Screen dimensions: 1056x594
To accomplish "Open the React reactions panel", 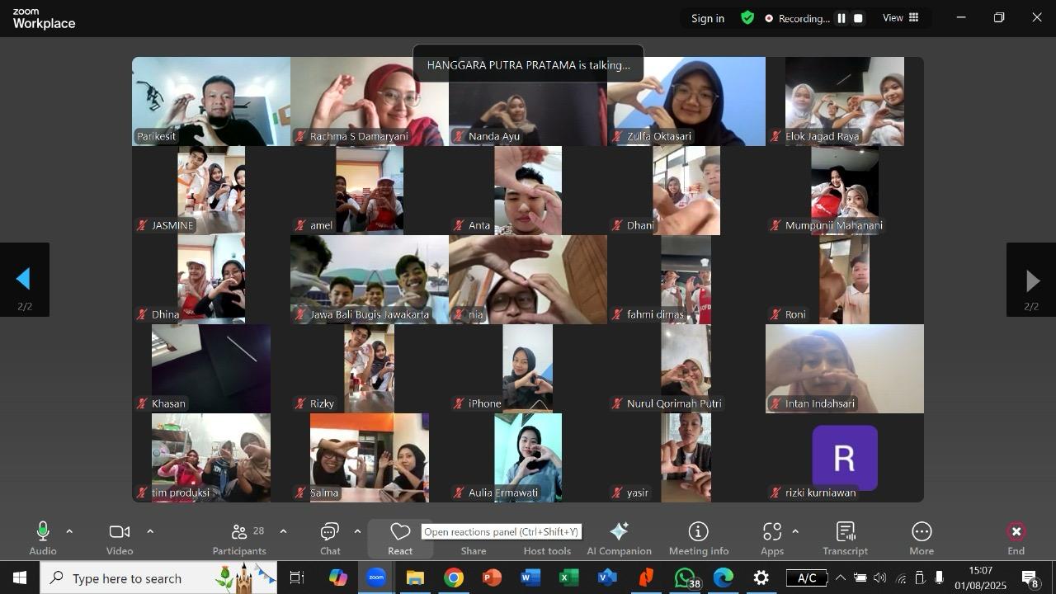I will tap(400, 538).
